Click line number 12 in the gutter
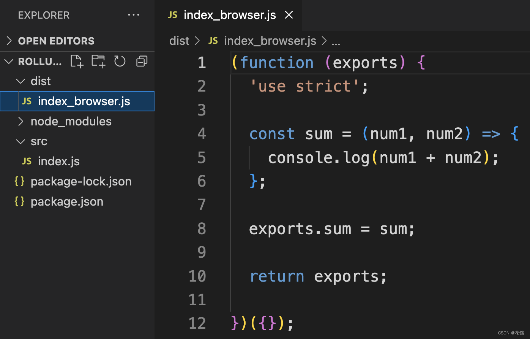This screenshot has width=530, height=339. pyautogui.click(x=197, y=323)
